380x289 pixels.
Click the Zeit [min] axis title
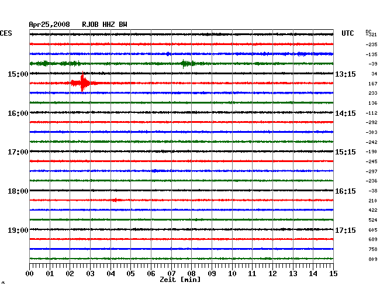pos(180,280)
